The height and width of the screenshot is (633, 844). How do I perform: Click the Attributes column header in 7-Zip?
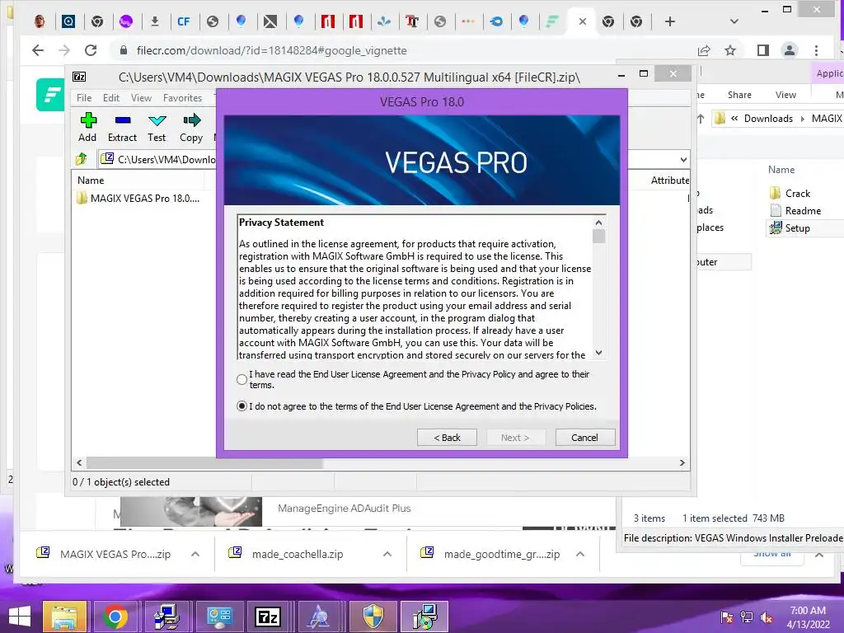tap(669, 181)
